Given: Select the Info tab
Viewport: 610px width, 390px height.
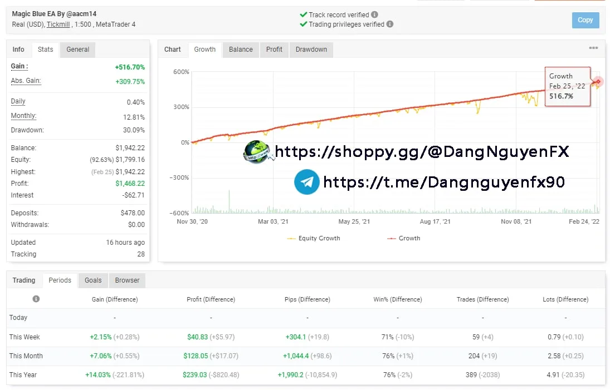Looking at the screenshot, I should (18, 50).
